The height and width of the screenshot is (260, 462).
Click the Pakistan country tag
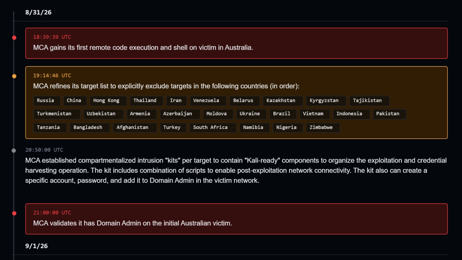390,114
